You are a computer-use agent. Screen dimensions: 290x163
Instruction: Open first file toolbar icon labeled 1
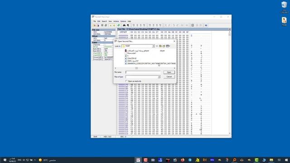tap(94, 25)
